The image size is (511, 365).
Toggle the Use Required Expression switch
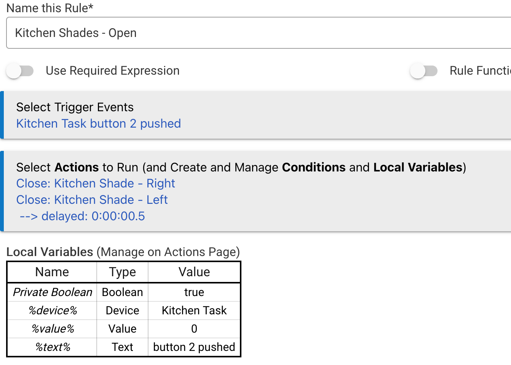[20, 71]
